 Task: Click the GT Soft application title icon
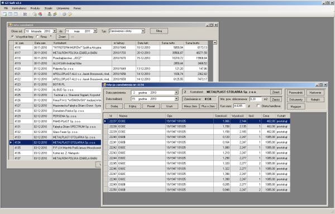(3, 3)
